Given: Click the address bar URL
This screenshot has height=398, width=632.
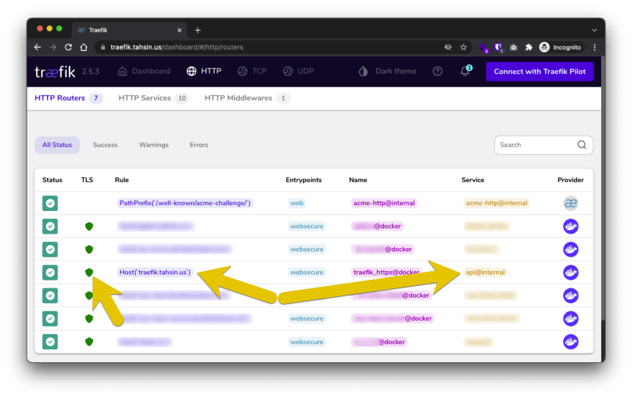Looking at the screenshot, I should click(x=177, y=47).
